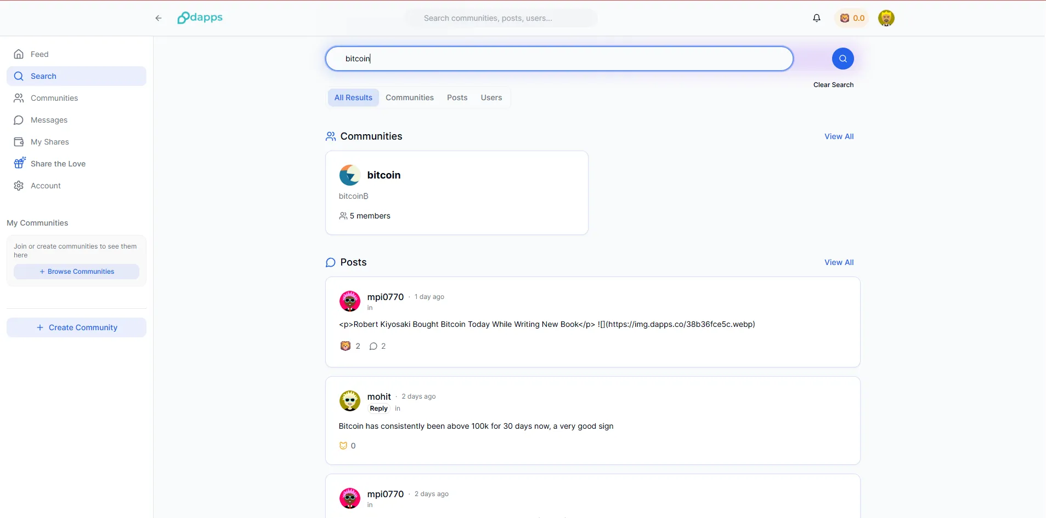The image size is (1046, 518).
Task: Switch to the Users results tab
Action: tap(491, 97)
